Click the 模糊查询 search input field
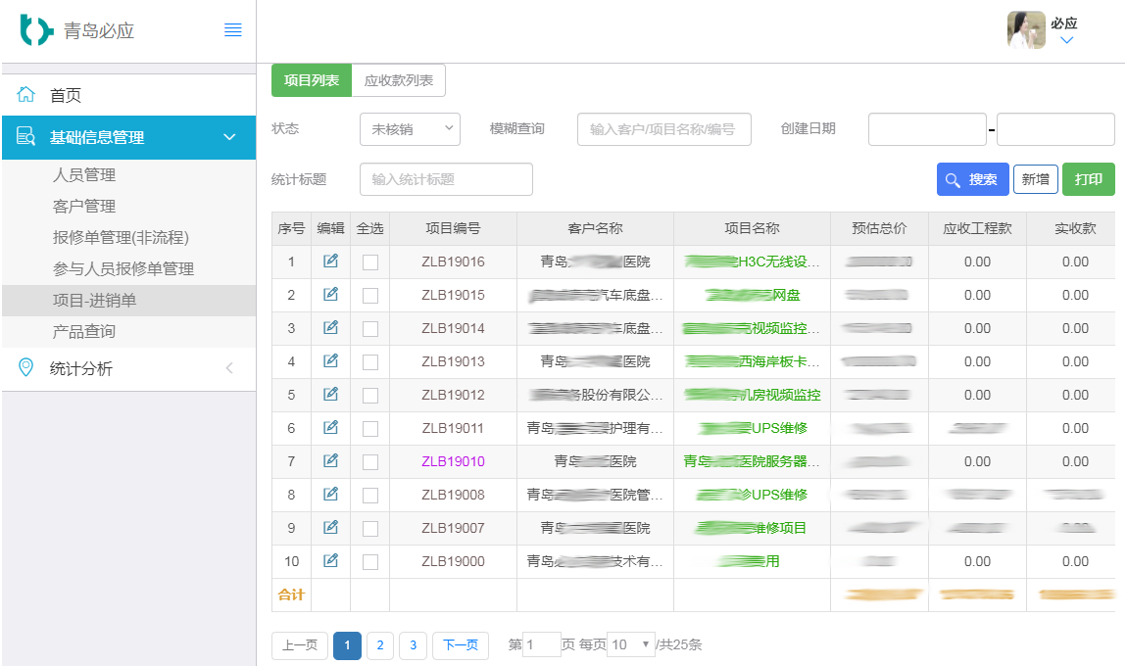The width and height of the screenshot is (1127, 666). tap(664, 129)
